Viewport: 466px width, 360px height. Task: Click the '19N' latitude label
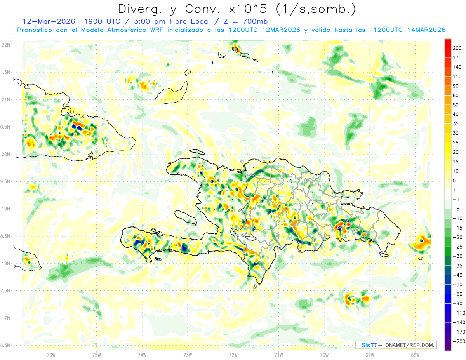pos(5,209)
